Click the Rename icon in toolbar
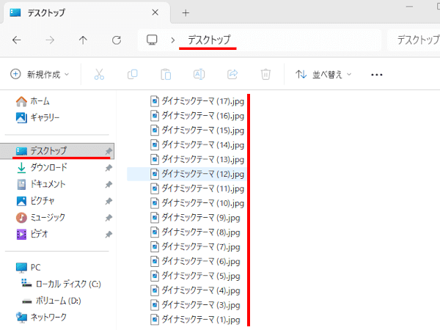 199,74
